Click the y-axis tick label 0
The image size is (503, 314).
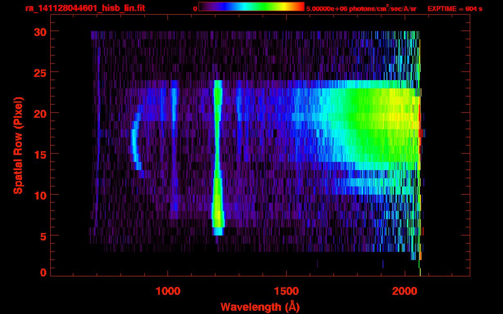(43, 272)
